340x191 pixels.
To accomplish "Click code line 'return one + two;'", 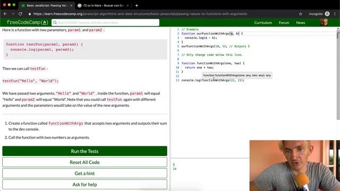I will click(199, 67).
